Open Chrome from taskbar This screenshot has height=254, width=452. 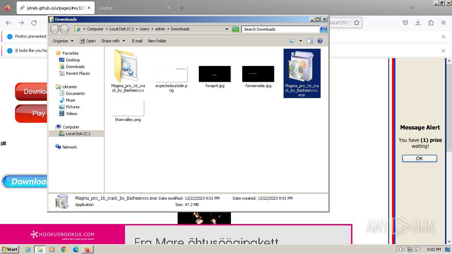[64, 249]
